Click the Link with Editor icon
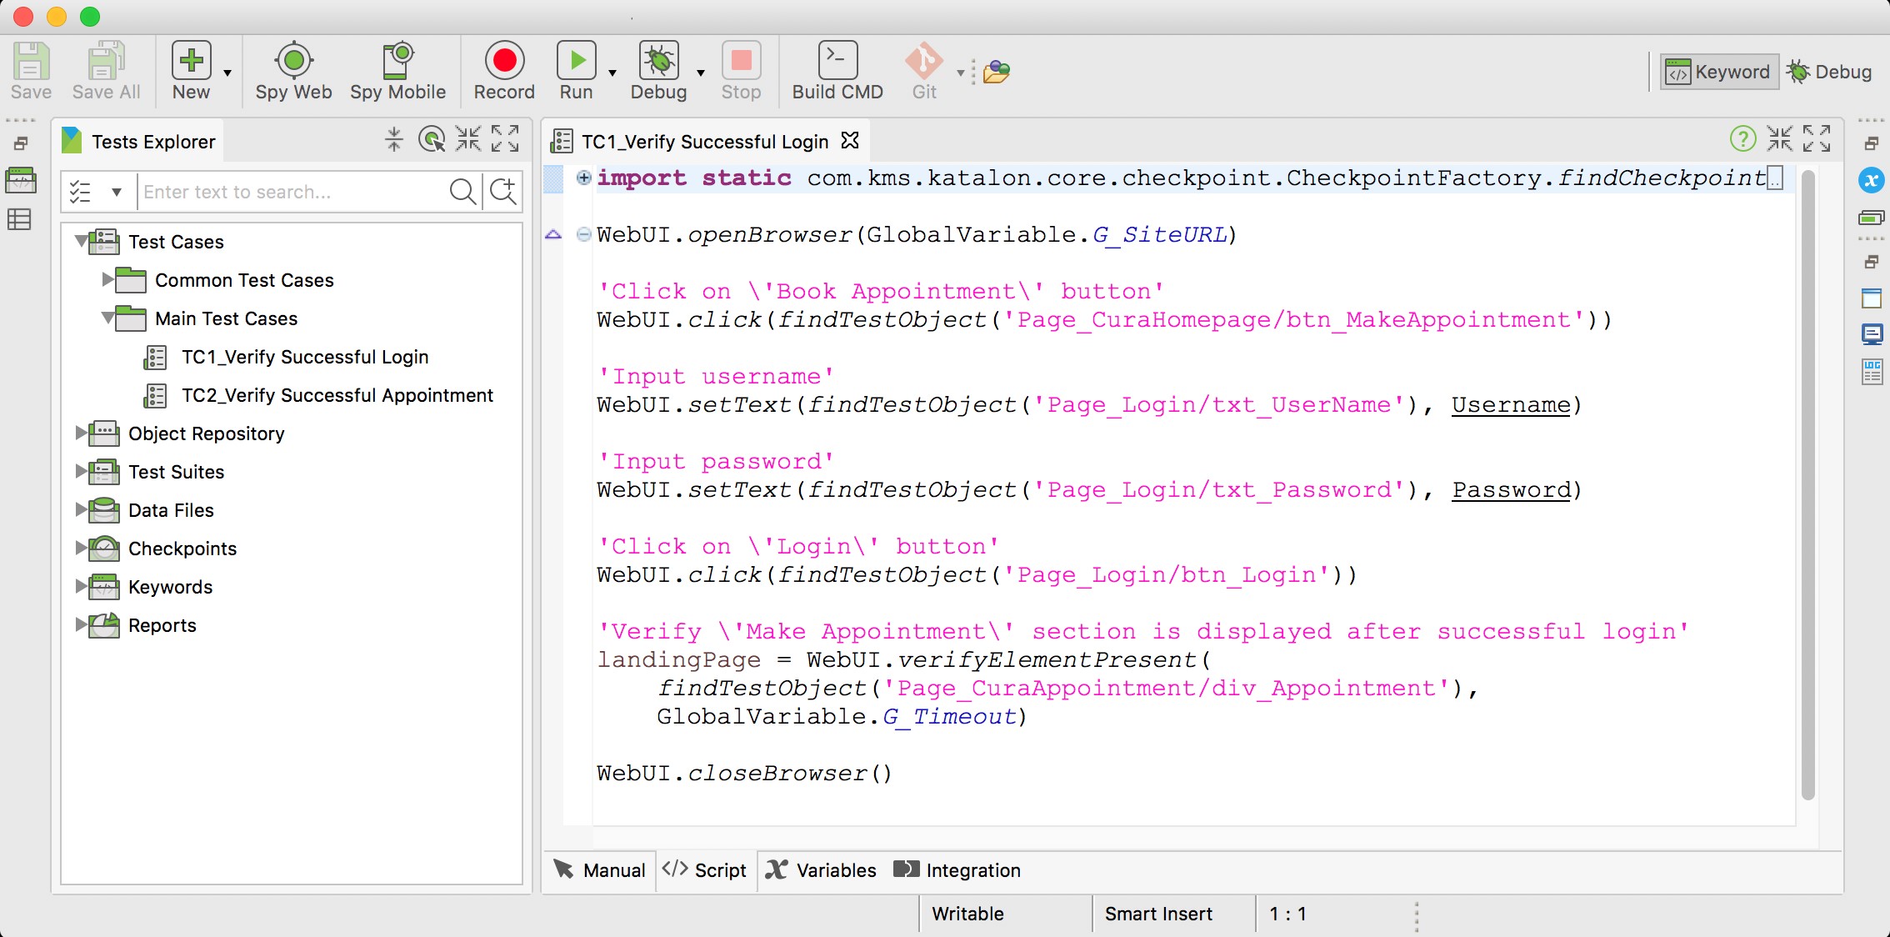 point(432,139)
